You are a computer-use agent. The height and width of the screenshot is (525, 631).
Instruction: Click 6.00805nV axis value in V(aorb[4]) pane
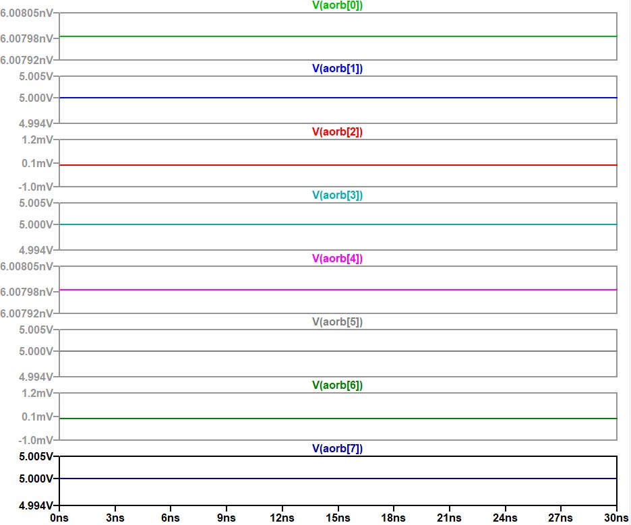click(x=26, y=267)
